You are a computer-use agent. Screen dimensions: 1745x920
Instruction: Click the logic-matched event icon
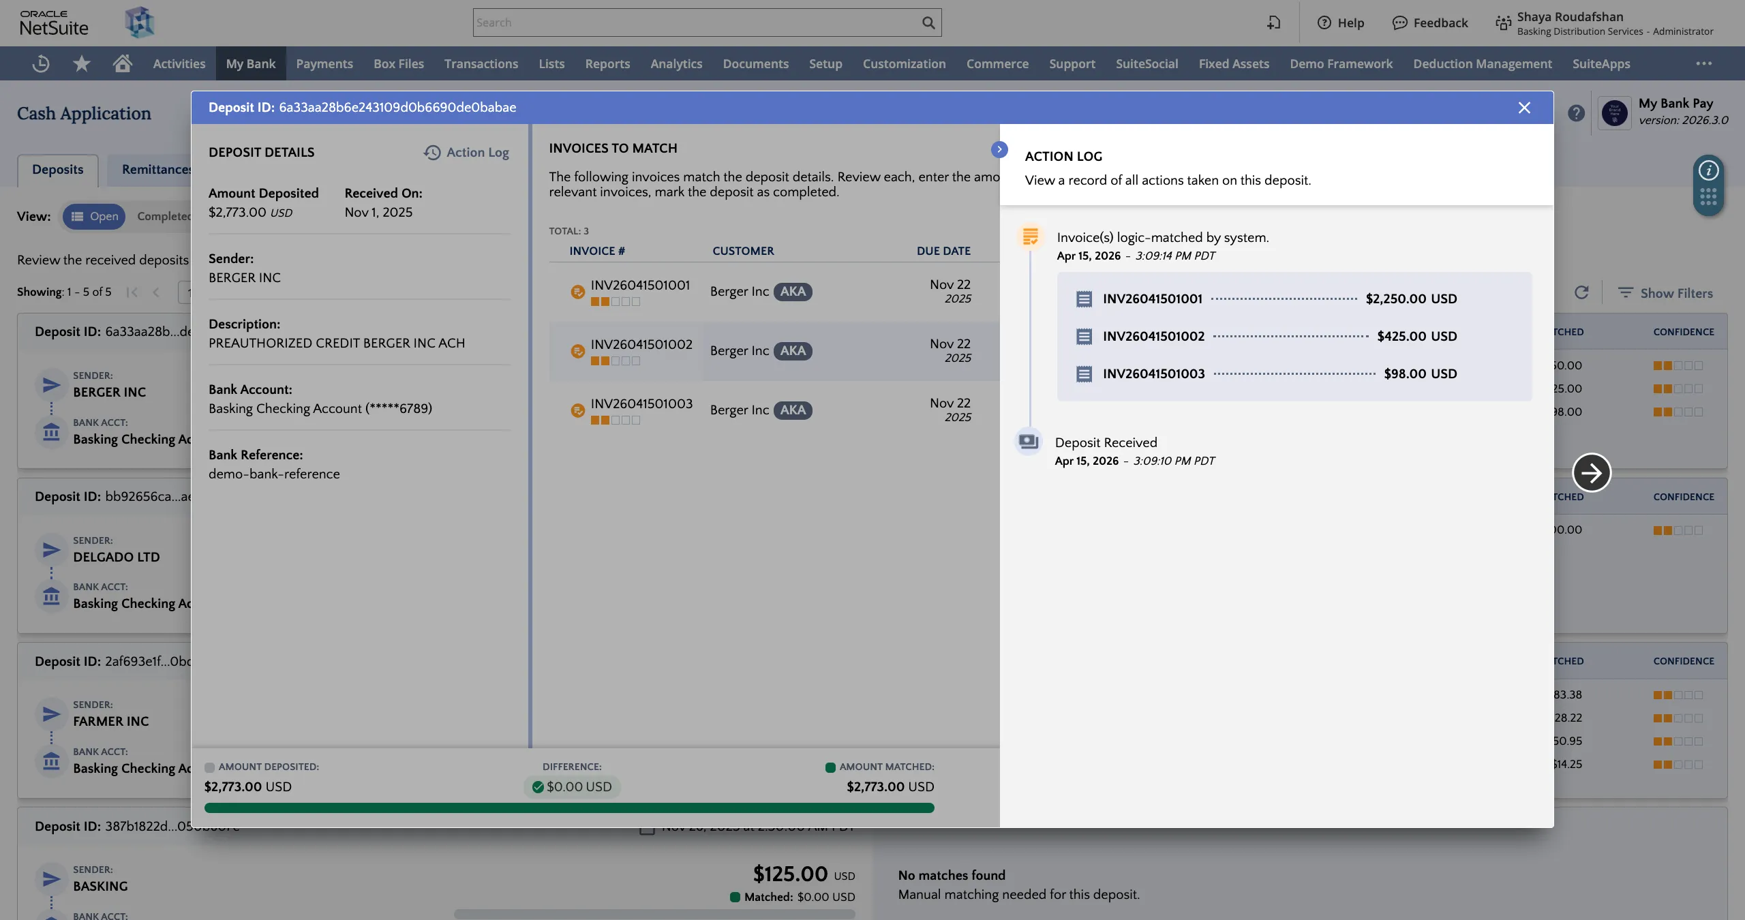click(1030, 237)
